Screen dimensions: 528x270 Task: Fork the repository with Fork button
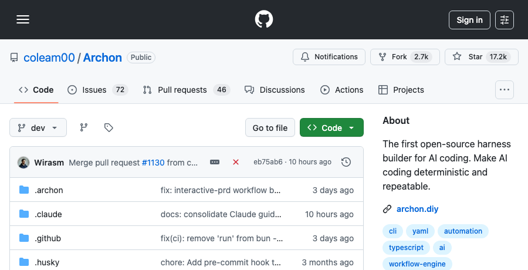coord(405,56)
